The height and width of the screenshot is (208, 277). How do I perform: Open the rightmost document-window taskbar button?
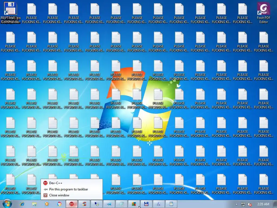click(171, 204)
